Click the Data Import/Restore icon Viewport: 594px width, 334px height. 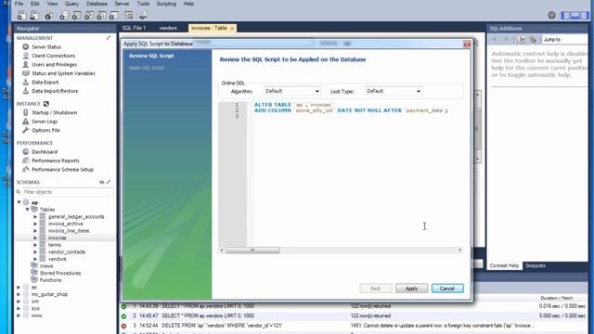pos(25,91)
